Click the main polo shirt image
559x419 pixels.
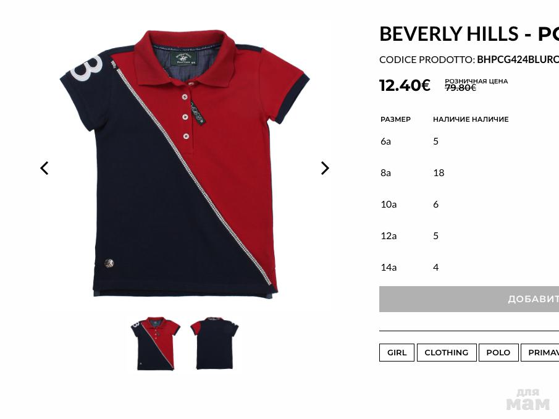(184, 163)
